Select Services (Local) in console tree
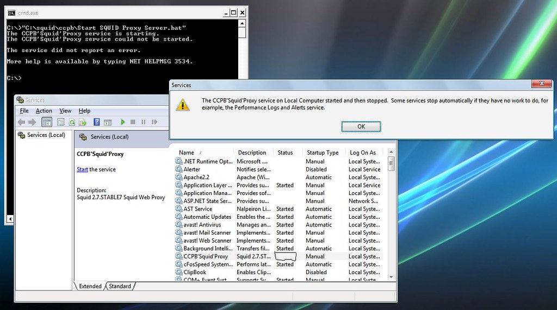Viewport: 557px width, 310px height. tap(46, 135)
